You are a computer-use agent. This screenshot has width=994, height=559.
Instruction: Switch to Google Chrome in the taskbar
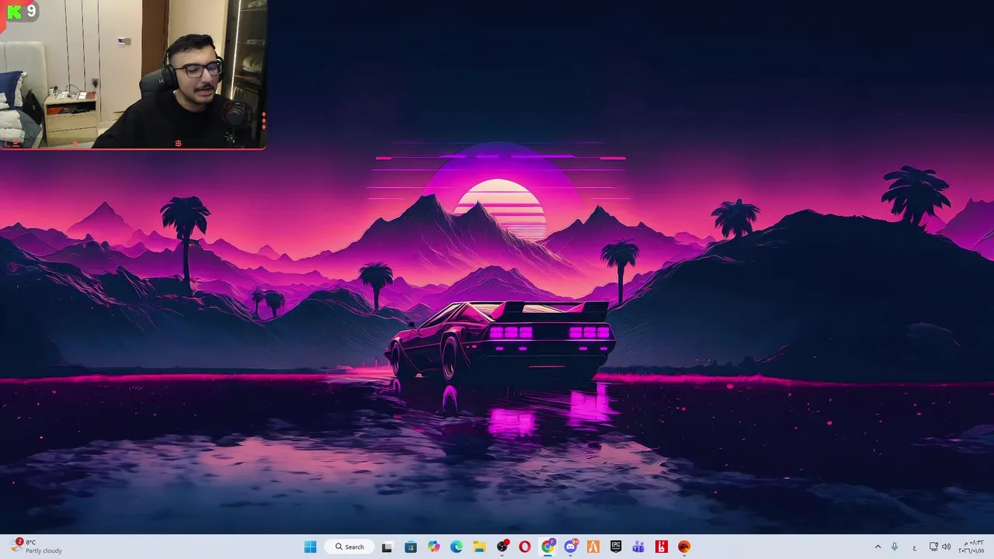coord(547,547)
